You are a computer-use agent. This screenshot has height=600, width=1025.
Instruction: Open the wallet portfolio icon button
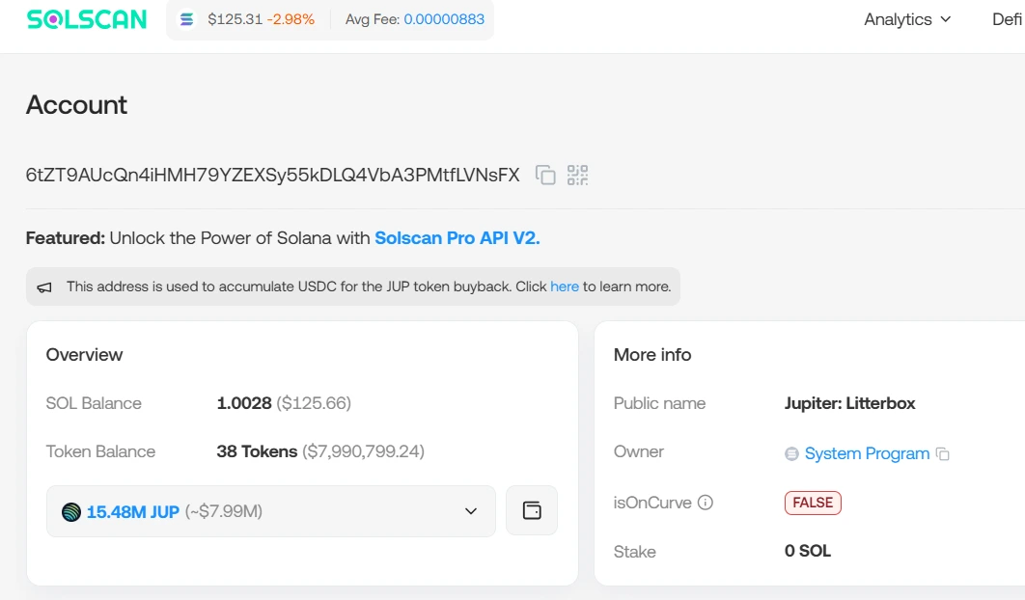(x=532, y=510)
